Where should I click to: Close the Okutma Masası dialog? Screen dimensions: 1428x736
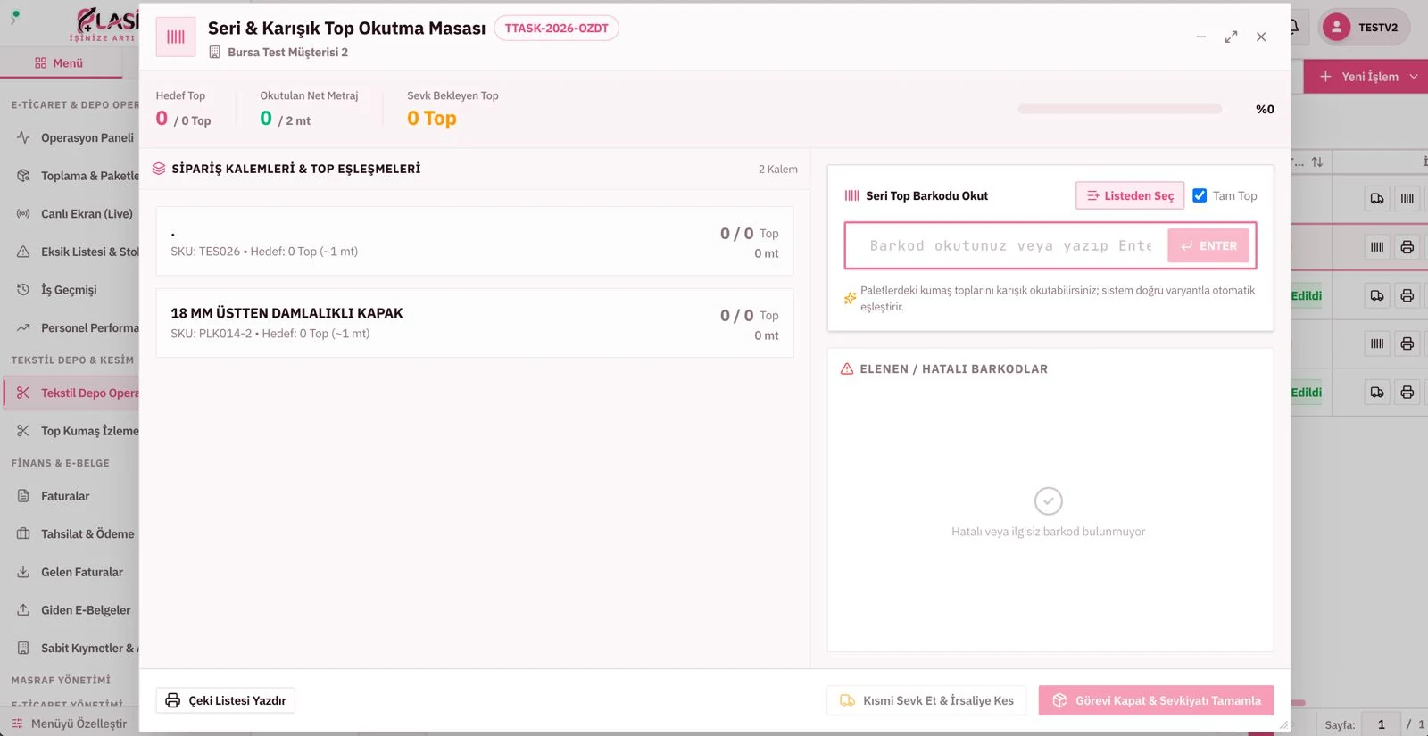tap(1261, 37)
